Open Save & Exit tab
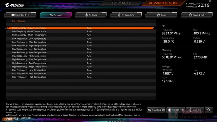This screenshot has height=122, width=217. 197,15
